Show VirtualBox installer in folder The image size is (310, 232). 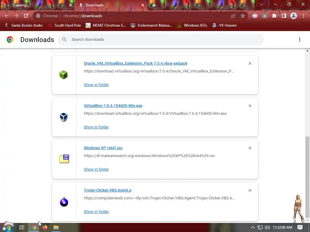96,127
